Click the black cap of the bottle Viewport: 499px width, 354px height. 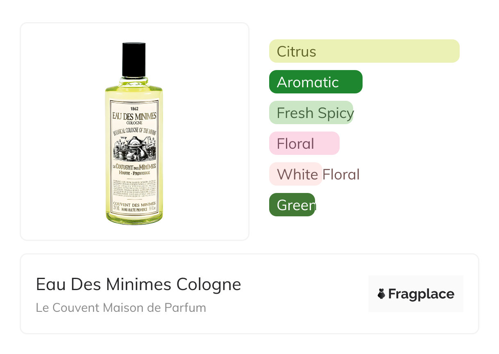point(134,59)
